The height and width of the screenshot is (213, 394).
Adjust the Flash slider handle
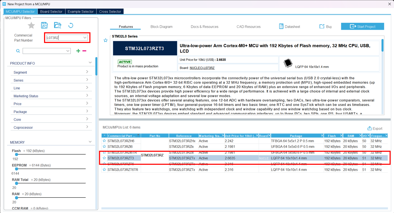16,155
